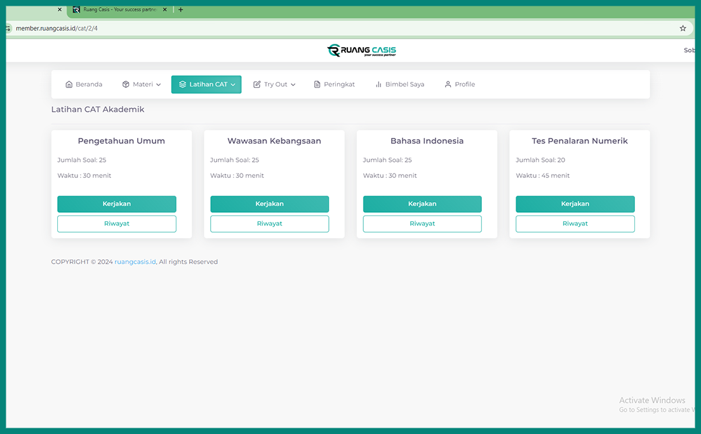
Task: Click the Latihan CAT layers icon
Action: [x=182, y=85]
